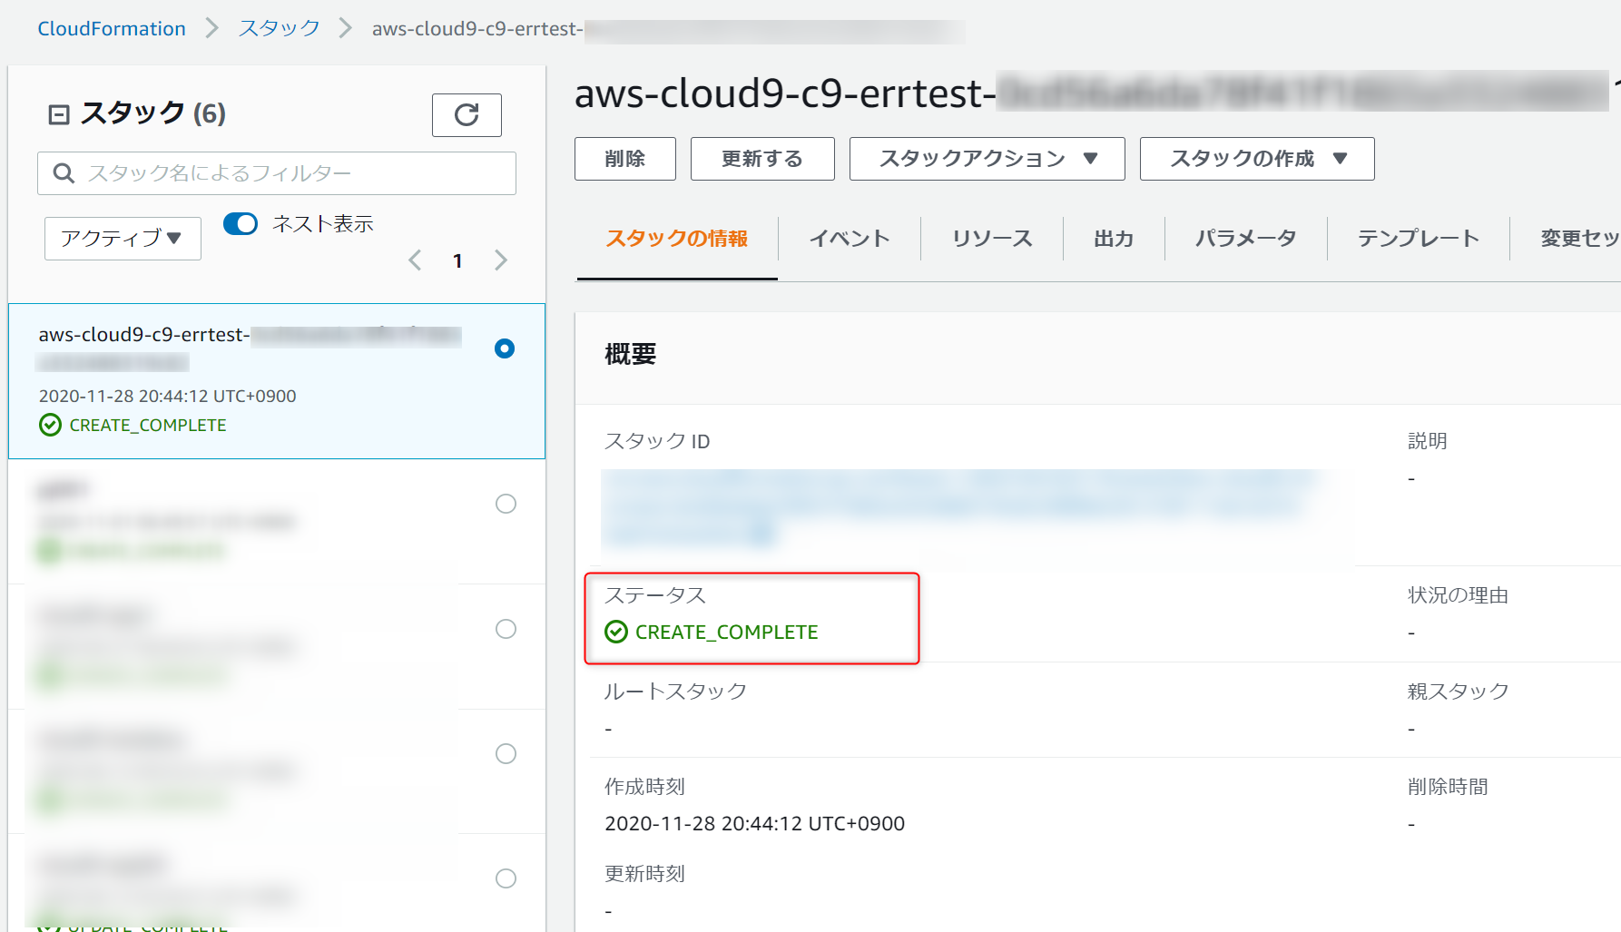Collapse the スタック side panel
Screen dimensions: 1621x932
(59, 114)
